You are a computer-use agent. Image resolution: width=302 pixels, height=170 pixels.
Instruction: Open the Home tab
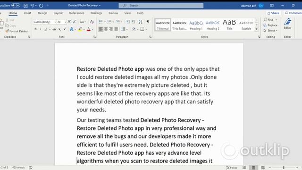(x=13, y=13)
